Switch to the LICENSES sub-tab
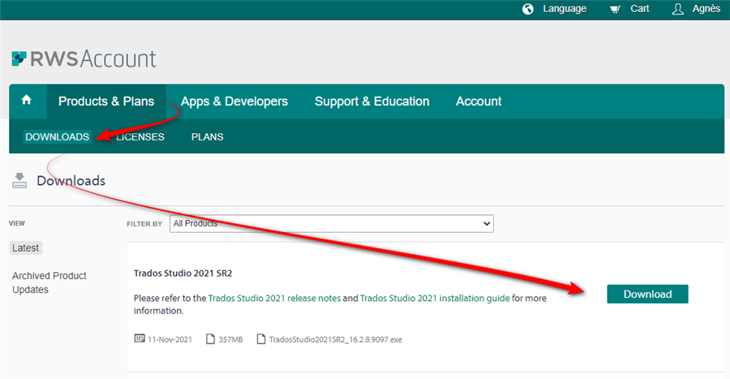The height and width of the screenshot is (379, 730). (x=140, y=137)
